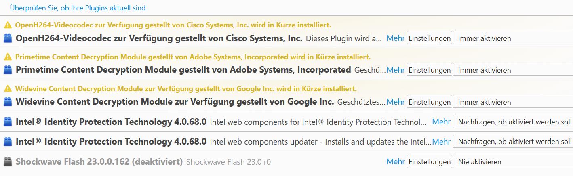The image size is (573, 176).
Task: Click the first Intel Identity Protection plugin icon
Action: click(7, 122)
